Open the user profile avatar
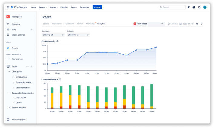 coord(205,7)
